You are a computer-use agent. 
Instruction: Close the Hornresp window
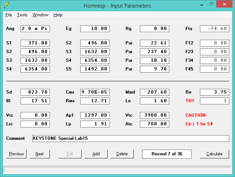(224, 4)
